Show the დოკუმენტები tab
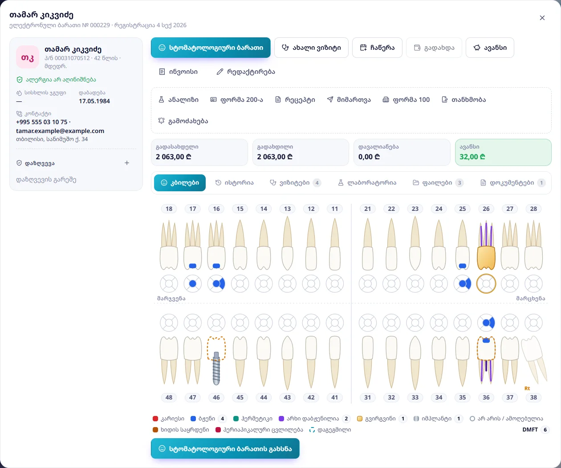 513,183
